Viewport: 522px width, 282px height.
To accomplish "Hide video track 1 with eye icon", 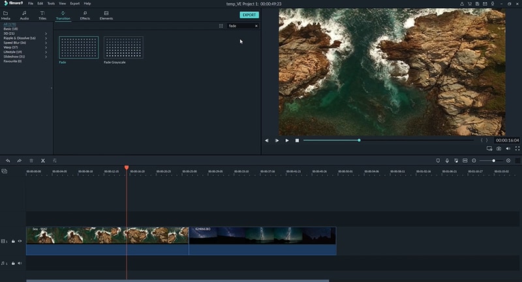I will [20, 241].
